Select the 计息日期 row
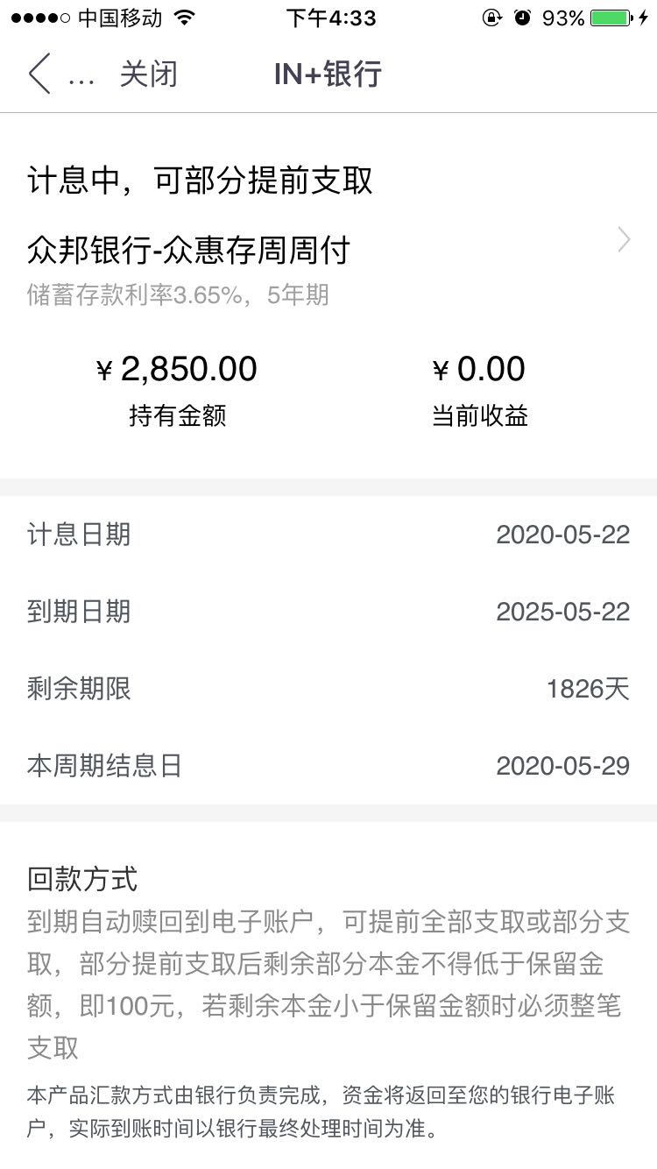 point(328,535)
